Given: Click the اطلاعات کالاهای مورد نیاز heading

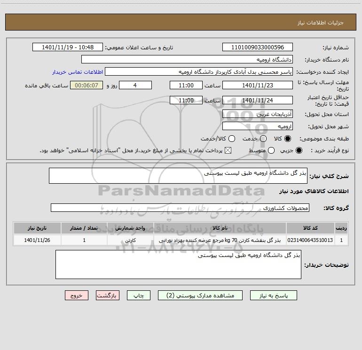Looking at the screenshot, I should coord(314,191).
